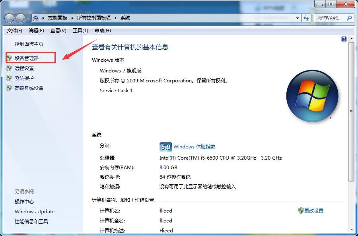Click the back navigation arrow button
Viewport: 358px width, 236px height.
pos(10,18)
